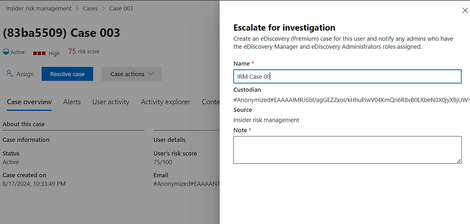Screen dimensions: 470x224
Task: Navigate to Insider risk management breadcrumb
Action: pyautogui.click(x=39, y=8)
